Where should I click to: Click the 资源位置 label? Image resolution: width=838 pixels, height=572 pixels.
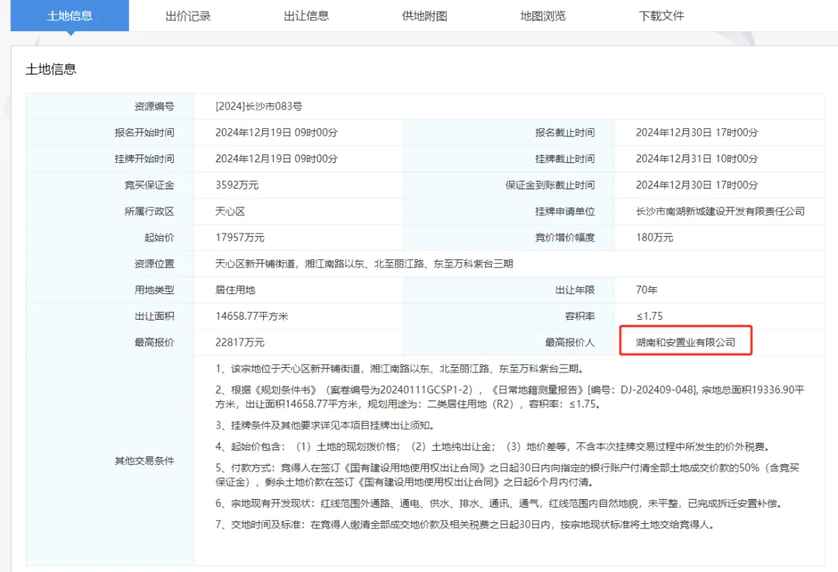(154, 264)
